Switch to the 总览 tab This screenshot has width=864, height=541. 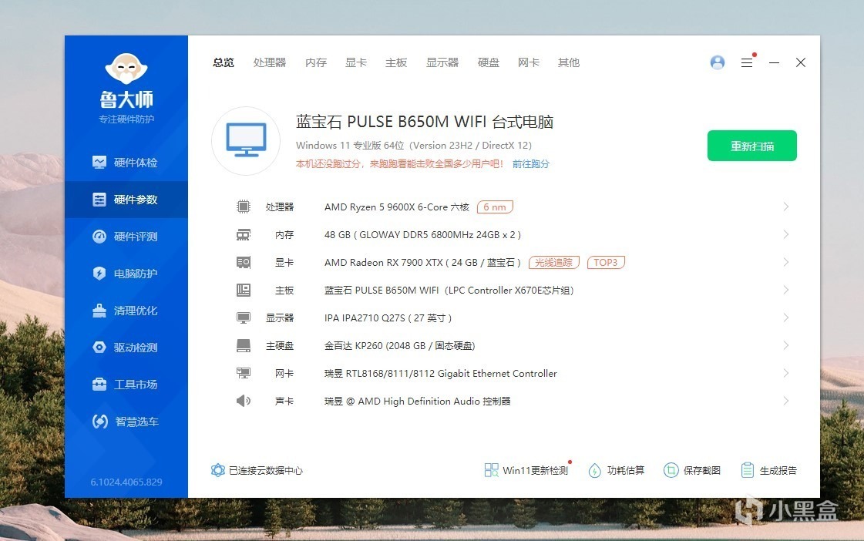(x=224, y=62)
